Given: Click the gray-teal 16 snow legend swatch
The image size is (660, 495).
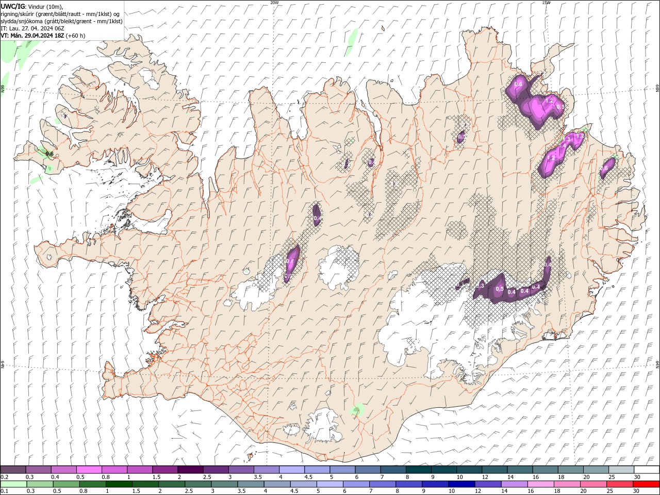Looking at the screenshot, I should click(544, 470).
